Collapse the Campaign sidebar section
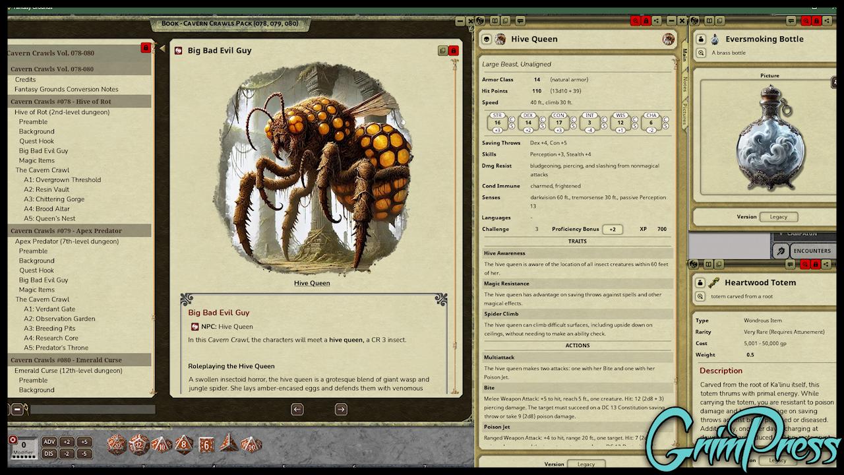 (804, 234)
